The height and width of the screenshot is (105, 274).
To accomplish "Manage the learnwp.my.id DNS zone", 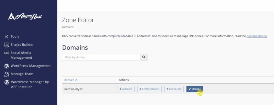I will pos(195,89).
